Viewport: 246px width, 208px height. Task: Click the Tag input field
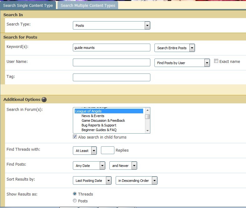click(111, 78)
